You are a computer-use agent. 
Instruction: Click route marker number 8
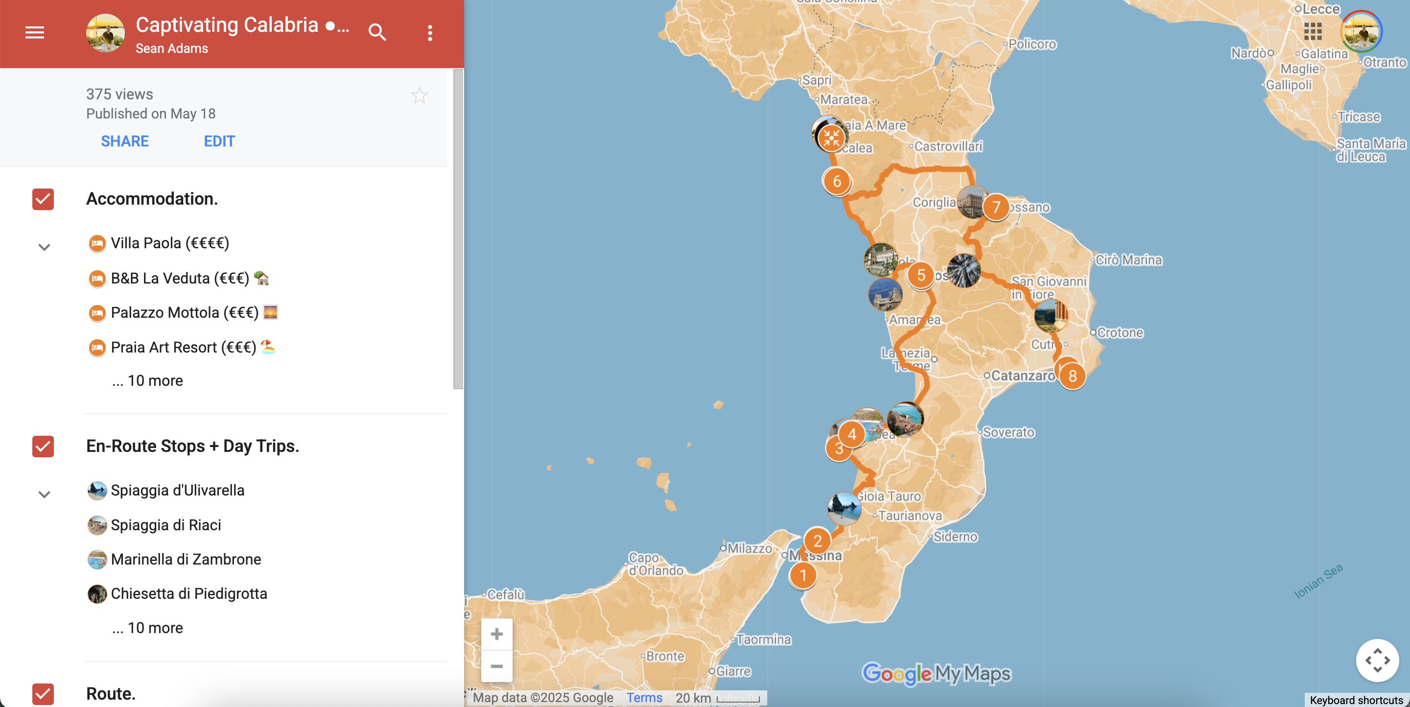tap(1072, 376)
